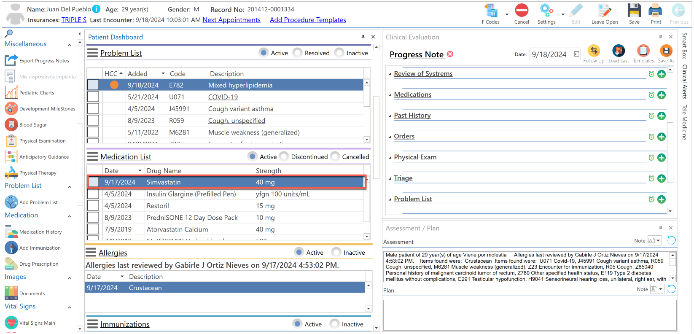Click the Load Last icon
694x334 pixels.
point(619,51)
